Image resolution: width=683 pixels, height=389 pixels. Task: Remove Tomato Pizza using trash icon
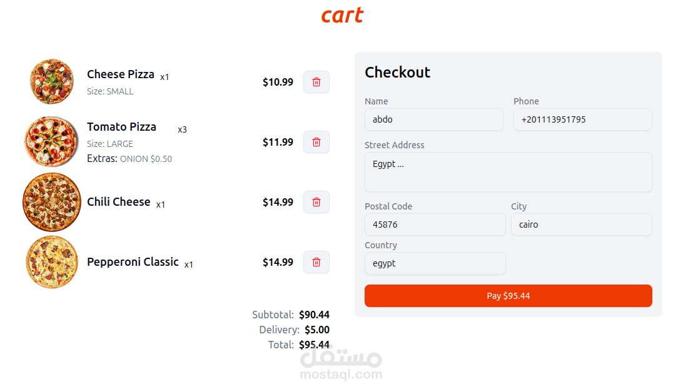316,142
